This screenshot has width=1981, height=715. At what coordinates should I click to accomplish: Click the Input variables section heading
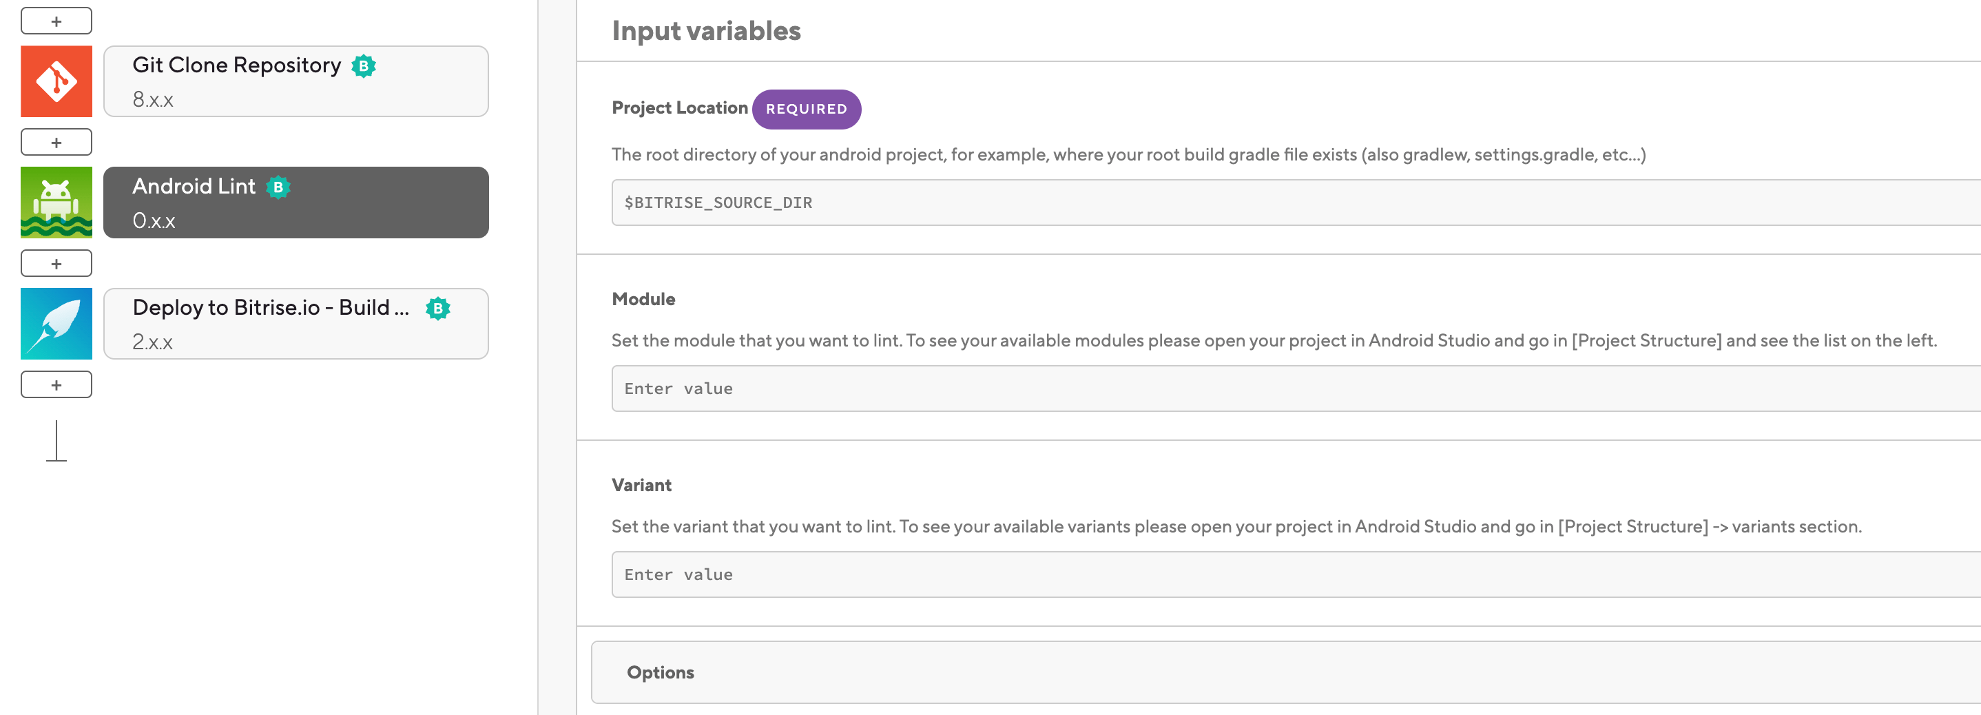click(x=706, y=31)
